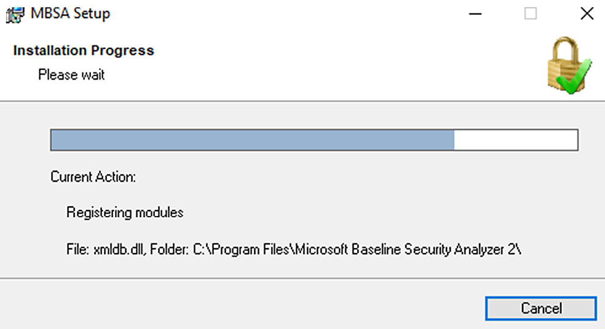Click the "File: xmldb.dll" text
Screen dimensions: 605x329
pos(106,250)
